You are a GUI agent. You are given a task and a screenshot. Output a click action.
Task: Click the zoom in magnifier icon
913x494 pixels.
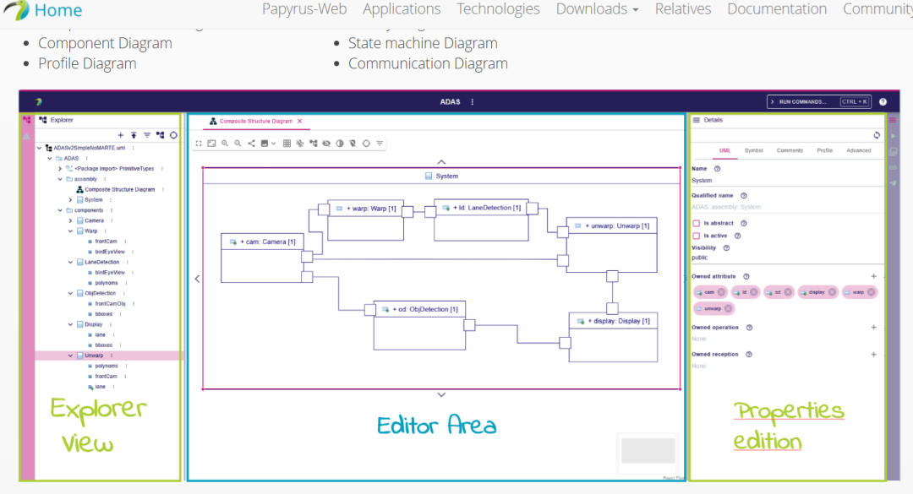coord(225,144)
